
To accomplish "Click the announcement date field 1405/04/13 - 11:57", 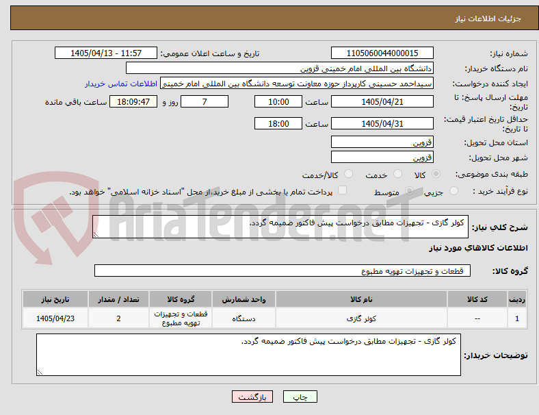I will 106,53.
